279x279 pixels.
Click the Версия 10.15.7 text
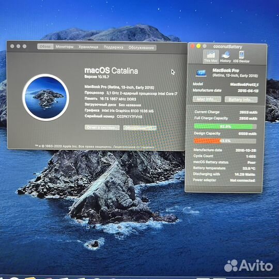click(97, 77)
